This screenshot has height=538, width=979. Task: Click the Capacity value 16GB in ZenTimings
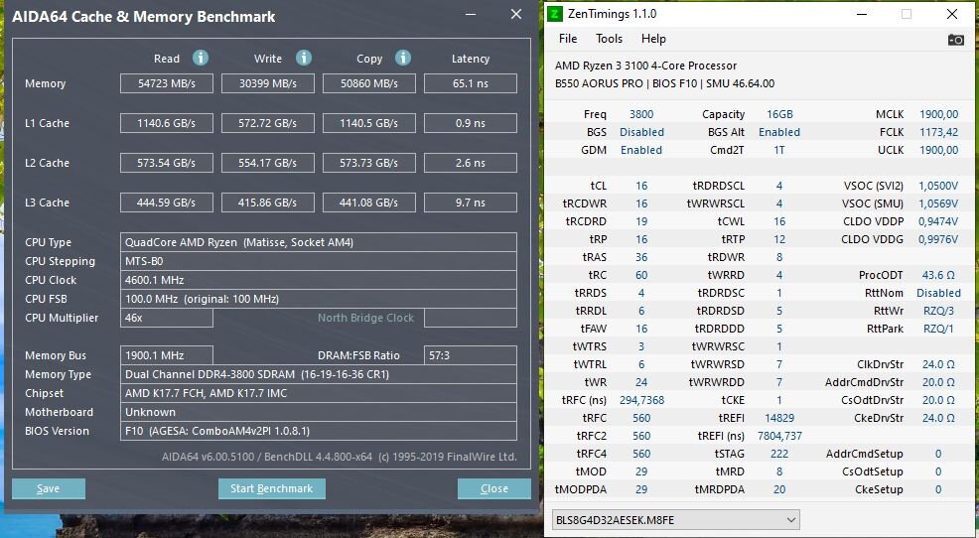[779, 114]
